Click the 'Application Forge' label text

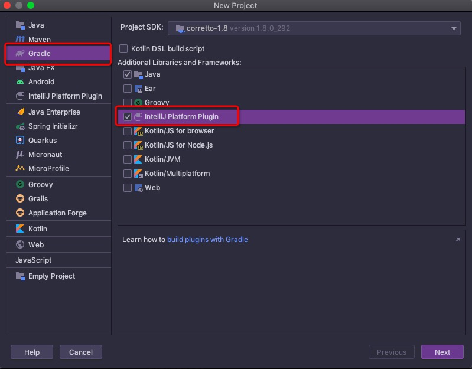click(57, 213)
